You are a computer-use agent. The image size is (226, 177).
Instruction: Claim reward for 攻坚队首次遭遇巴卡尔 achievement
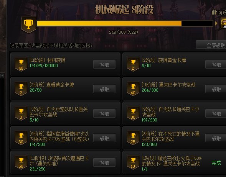click(x=104, y=162)
